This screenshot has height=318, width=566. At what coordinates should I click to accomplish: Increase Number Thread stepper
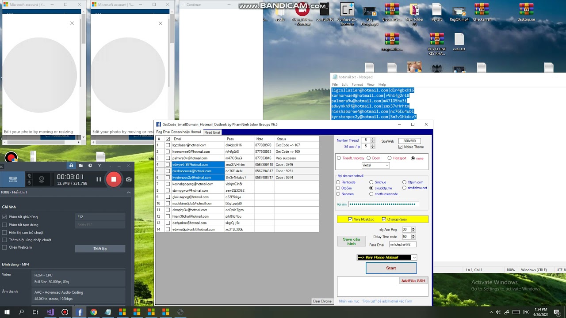373,139
